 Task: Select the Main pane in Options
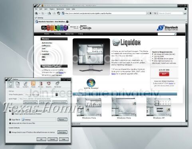tap(10, 85)
